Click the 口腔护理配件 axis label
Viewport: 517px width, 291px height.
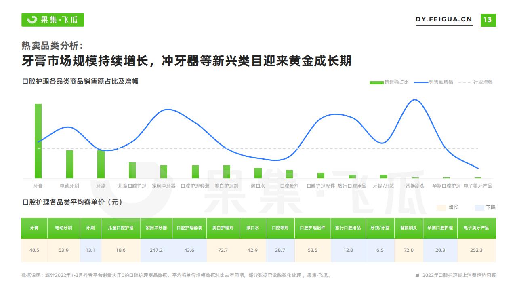(321, 186)
